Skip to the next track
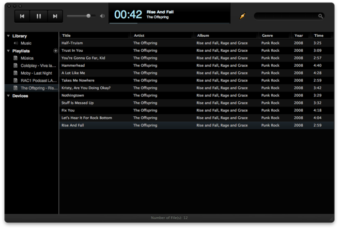This screenshot has height=229, width=339. click(x=55, y=16)
